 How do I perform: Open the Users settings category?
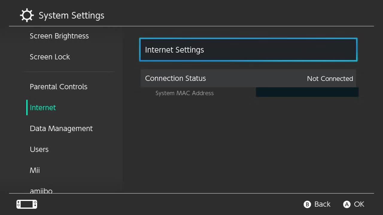point(39,150)
